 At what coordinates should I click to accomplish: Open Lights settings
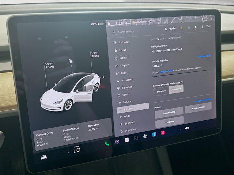click(121, 58)
